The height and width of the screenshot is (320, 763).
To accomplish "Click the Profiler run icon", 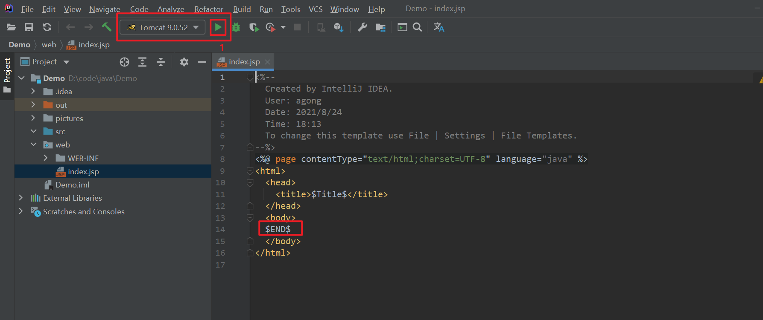I will [x=270, y=27].
